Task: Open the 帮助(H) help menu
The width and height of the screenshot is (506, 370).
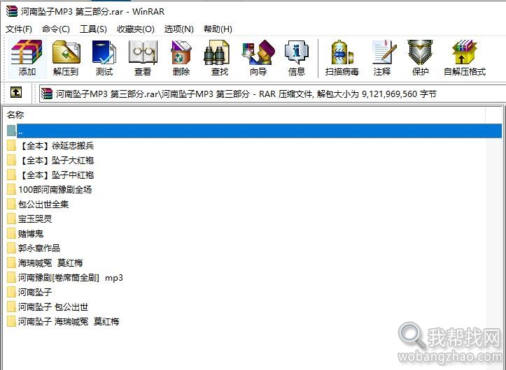Action: coord(218,29)
